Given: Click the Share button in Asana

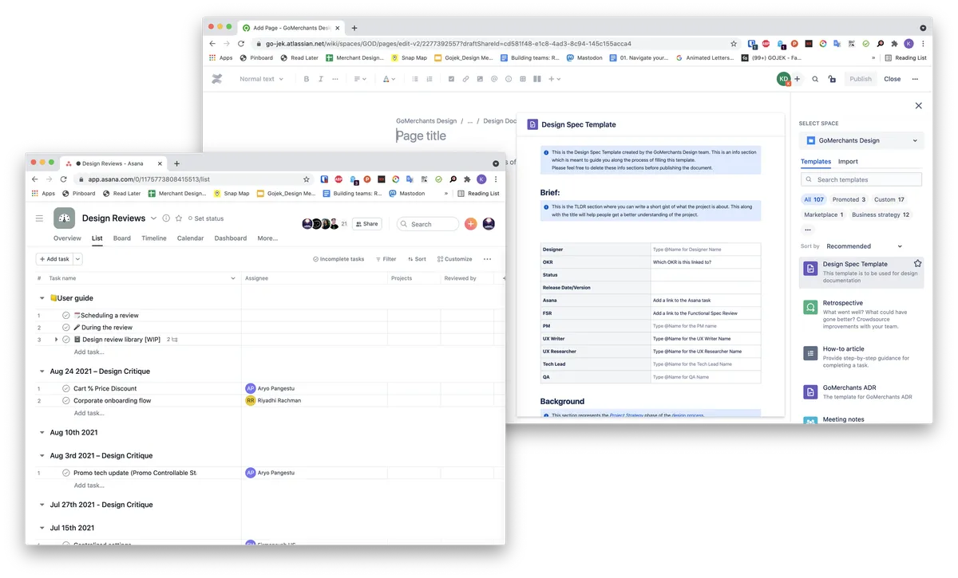Looking at the screenshot, I should (x=366, y=224).
